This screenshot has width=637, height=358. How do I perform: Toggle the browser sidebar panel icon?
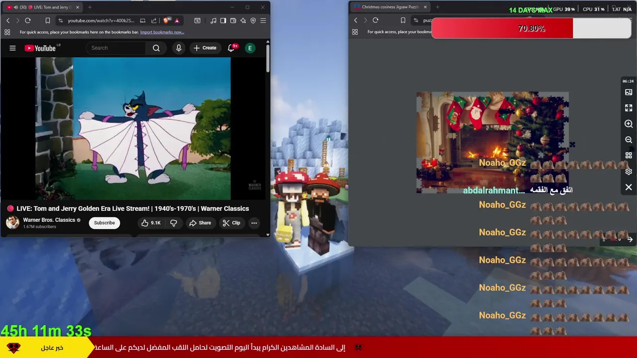(x=223, y=20)
